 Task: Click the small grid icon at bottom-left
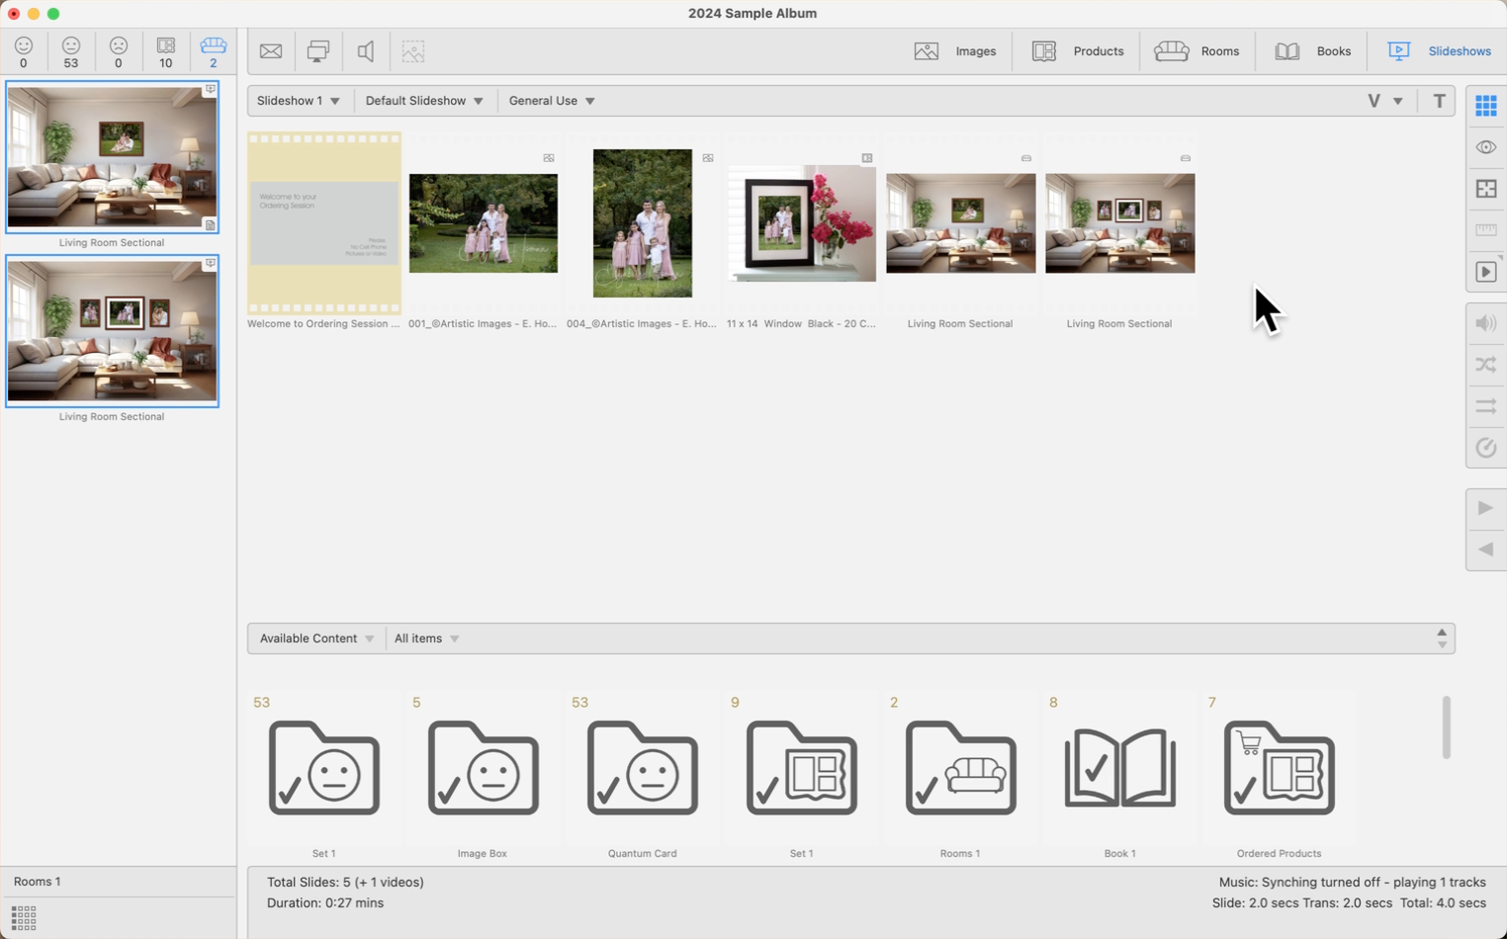tap(24, 918)
